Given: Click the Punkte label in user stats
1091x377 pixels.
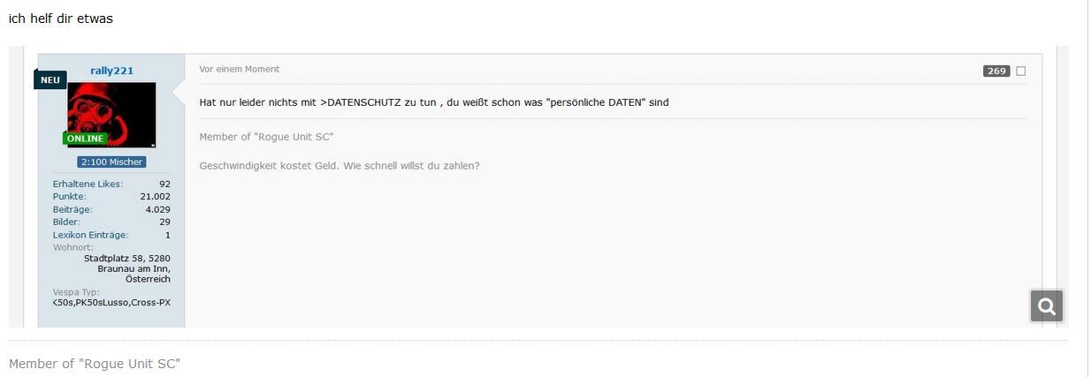Looking at the screenshot, I should [x=69, y=196].
